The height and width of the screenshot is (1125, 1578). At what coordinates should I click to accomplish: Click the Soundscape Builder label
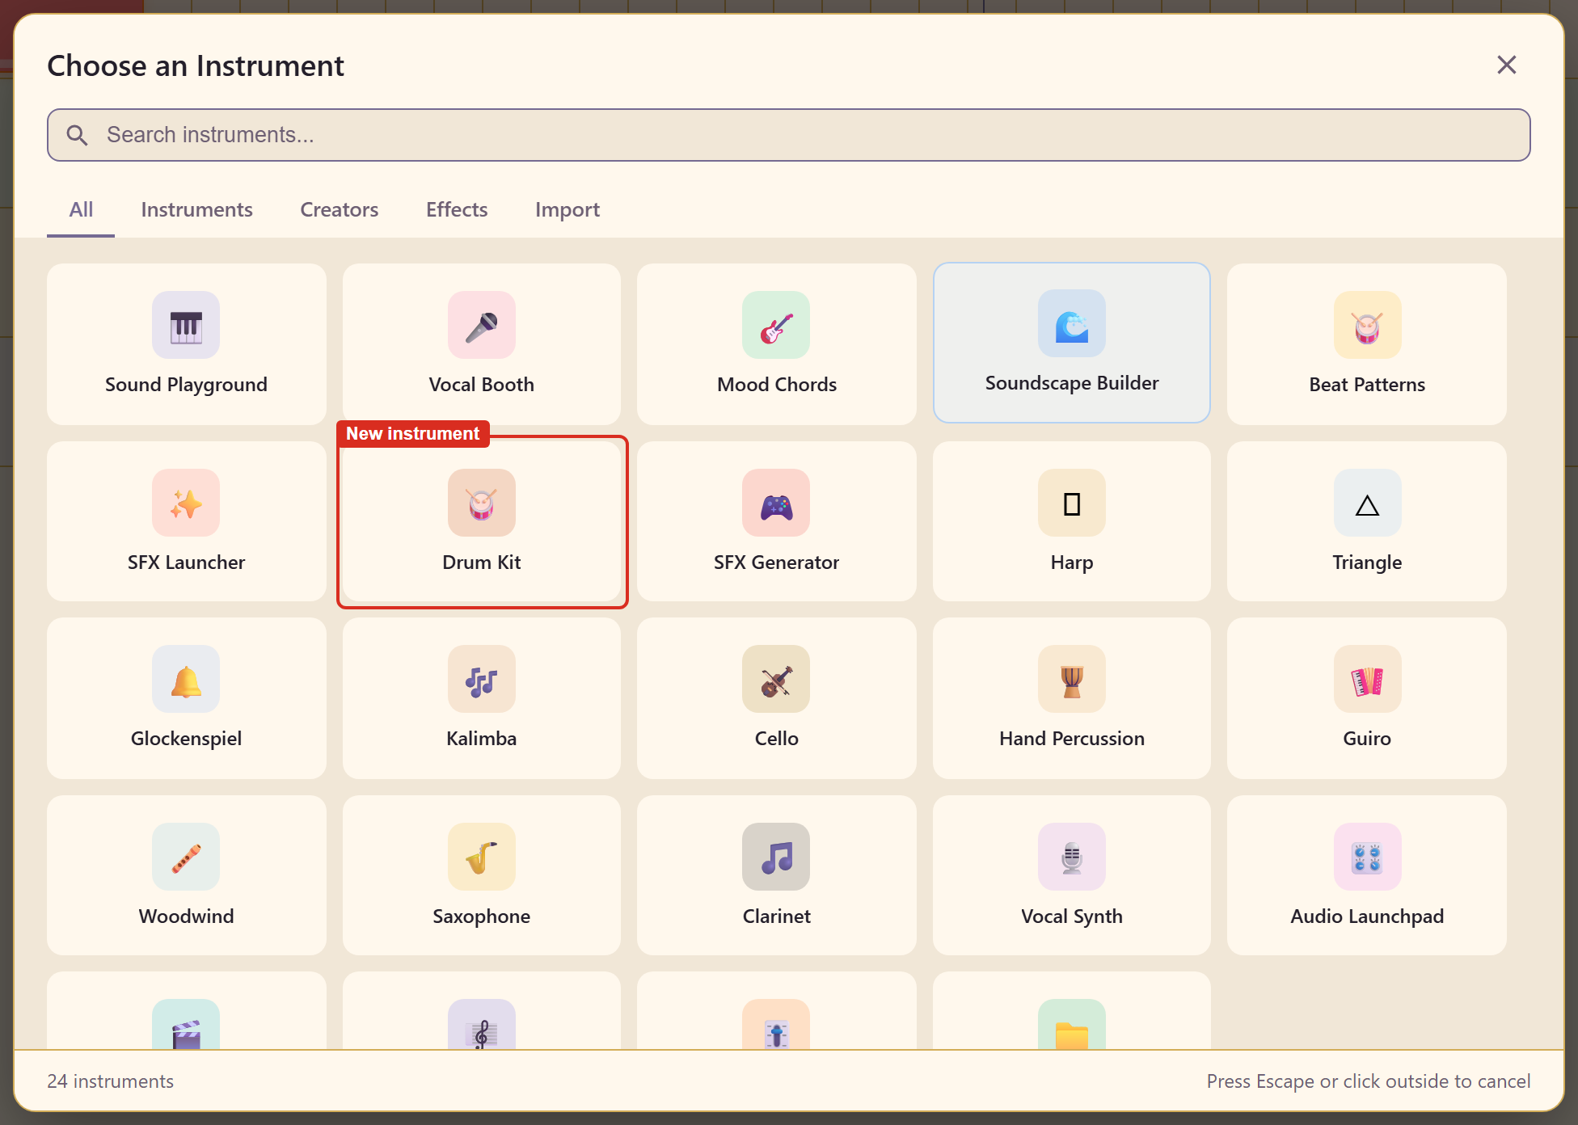tap(1072, 383)
